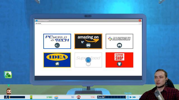179x100 pixels.
Task: Click the experience progress bar
Action: click(x=17, y=97)
